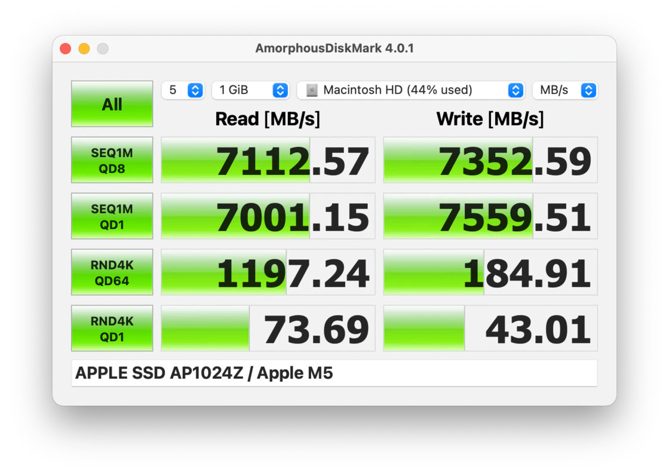Select the RND4K QD1 read value 73.69

[268, 329]
